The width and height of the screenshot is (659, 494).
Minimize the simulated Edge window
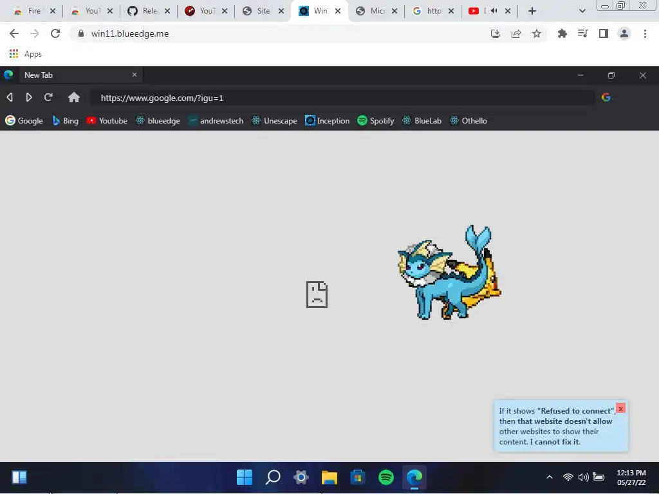pos(580,75)
